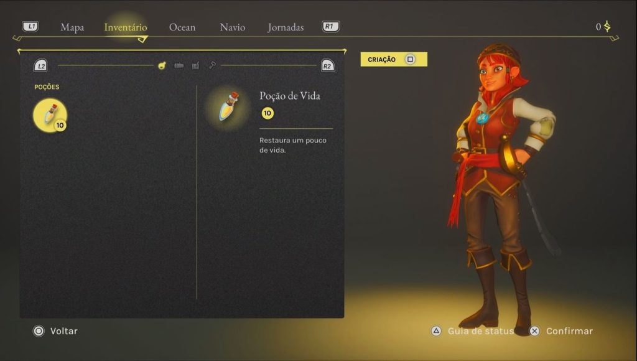Click the L1 previous tab icon

click(30, 26)
